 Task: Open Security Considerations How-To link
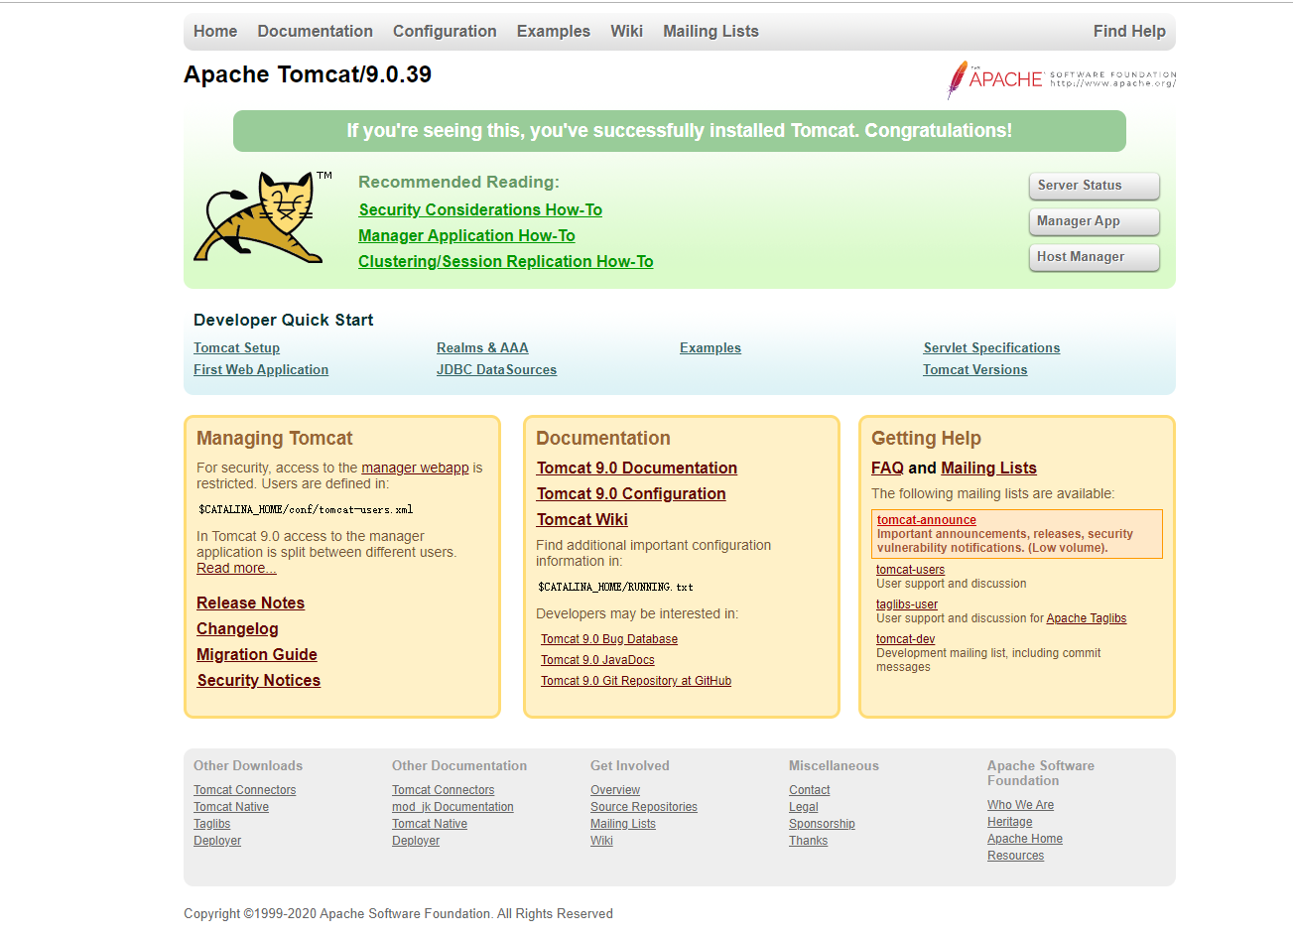480,209
